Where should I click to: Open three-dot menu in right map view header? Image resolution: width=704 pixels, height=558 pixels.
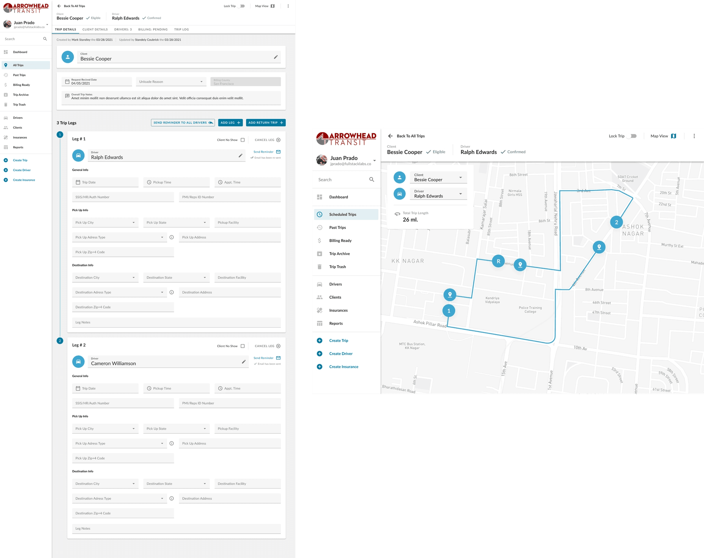point(694,136)
